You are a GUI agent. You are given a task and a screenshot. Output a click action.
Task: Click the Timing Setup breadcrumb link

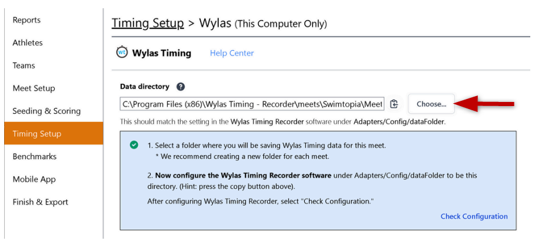tap(147, 24)
